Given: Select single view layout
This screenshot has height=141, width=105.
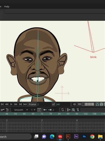Looking at the screenshot, I should pyautogui.click(x=83, y=104).
